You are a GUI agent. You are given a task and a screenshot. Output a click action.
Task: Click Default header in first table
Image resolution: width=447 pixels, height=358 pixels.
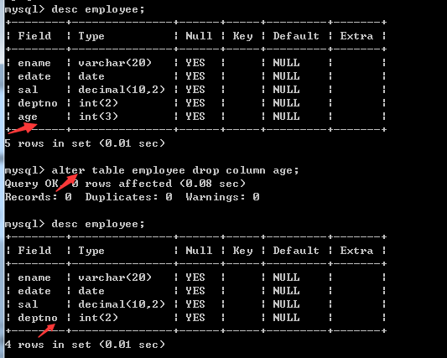point(296,36)
